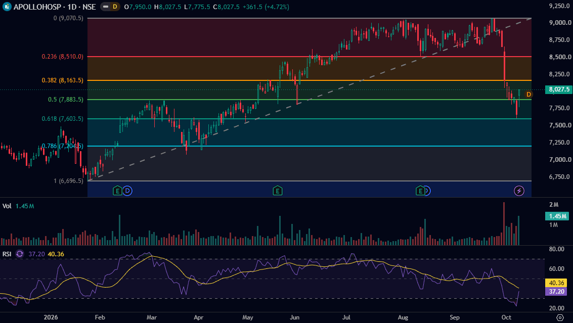Viewport: 573px width, 323px height.
Task: Click the high value H8,027.5
Action: click(x=167, y=7)
